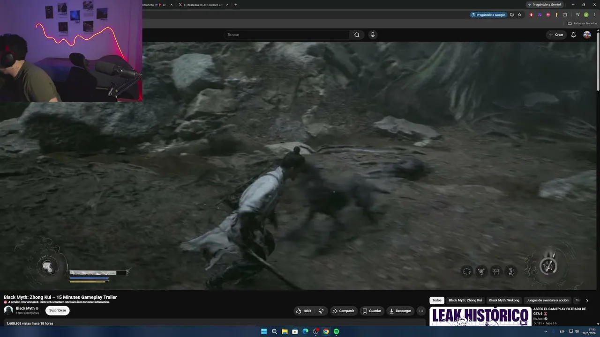The width and height of the screenshot is (600, 337).
Task: Select the Black Myth: Zhong Kui chip
Action: tap(465, 300)
